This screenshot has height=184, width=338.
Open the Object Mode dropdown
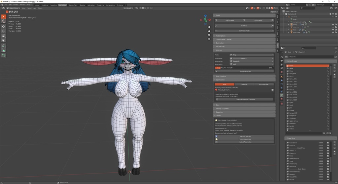(13, 8)
